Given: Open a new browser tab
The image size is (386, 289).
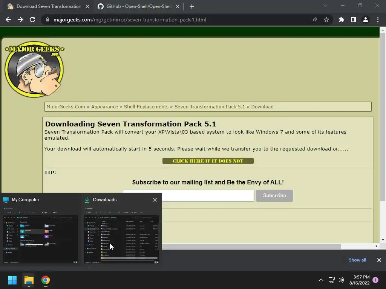Looking at the screenshot, I should point(192,6).
